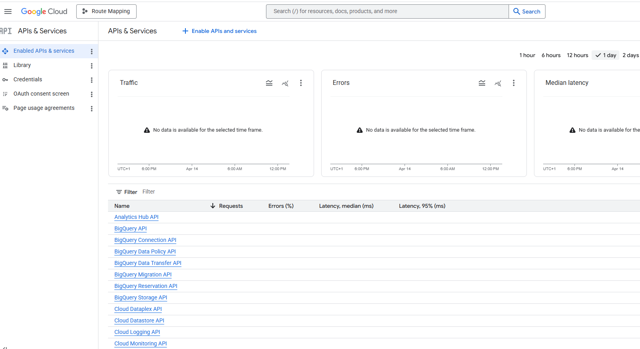
Task: Sort table by Name column
Action: pyautogui.click(x=122, y=206)
